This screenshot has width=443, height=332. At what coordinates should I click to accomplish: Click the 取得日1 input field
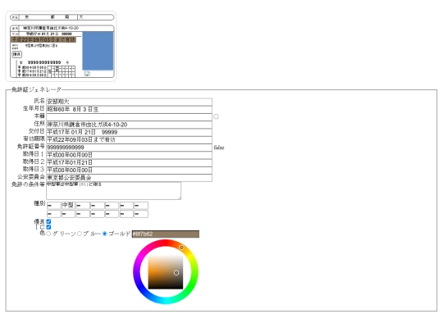129,155
